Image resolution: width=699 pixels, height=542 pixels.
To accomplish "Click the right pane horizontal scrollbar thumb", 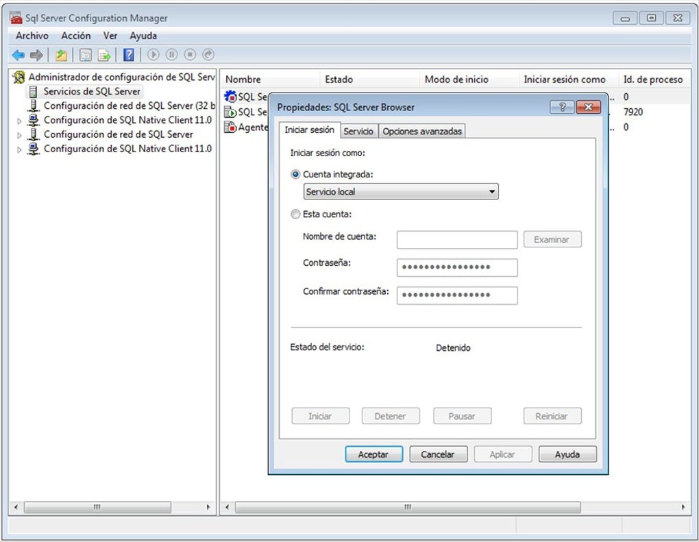I will tap(408, 507).
